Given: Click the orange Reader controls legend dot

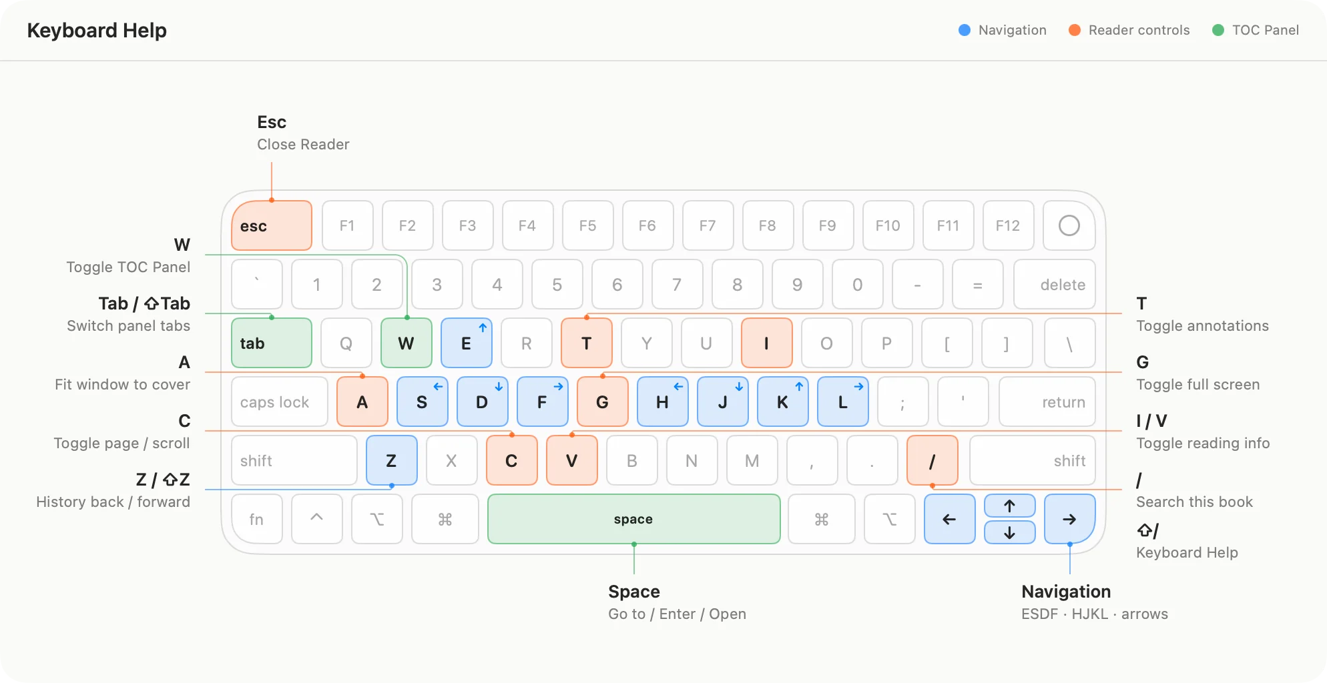Looking at the screenshot, I should tap(1075, 30).
